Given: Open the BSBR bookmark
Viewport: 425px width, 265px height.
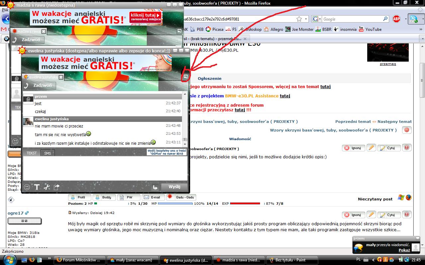Looking at the screenshot, I should (323, 29).
